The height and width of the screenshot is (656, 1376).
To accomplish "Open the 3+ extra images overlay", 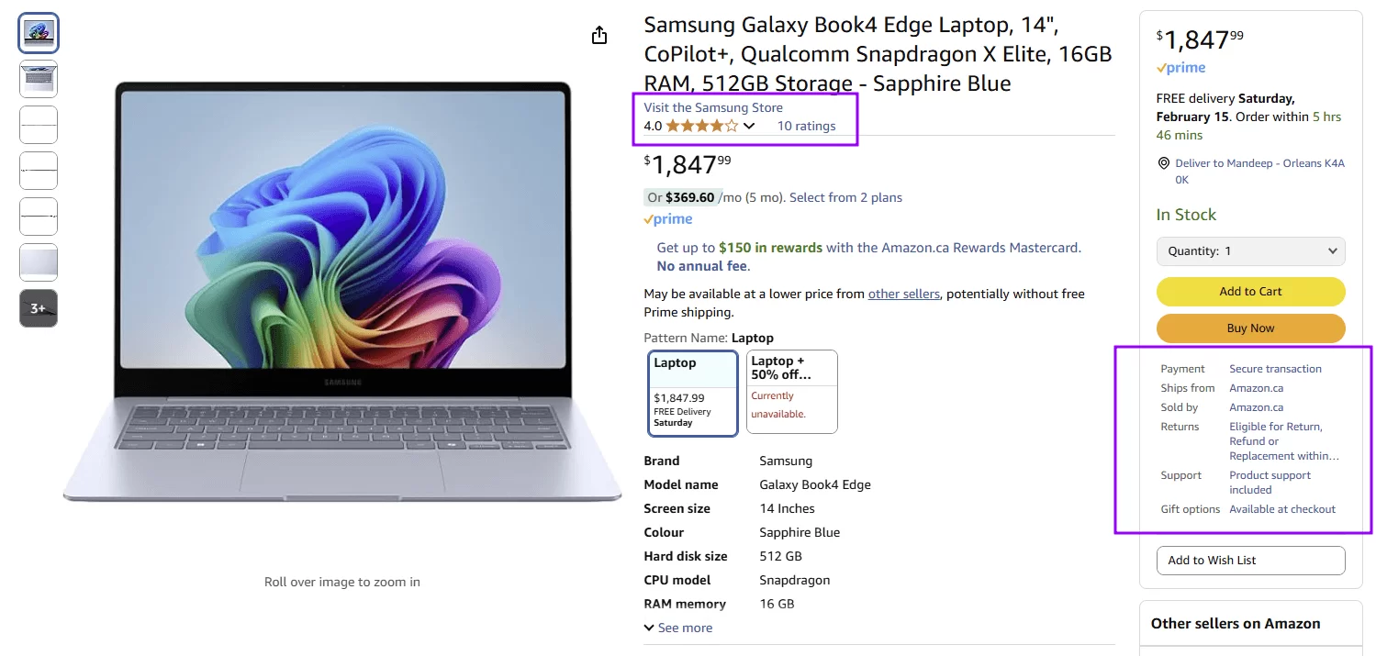I will click(38, 308).
